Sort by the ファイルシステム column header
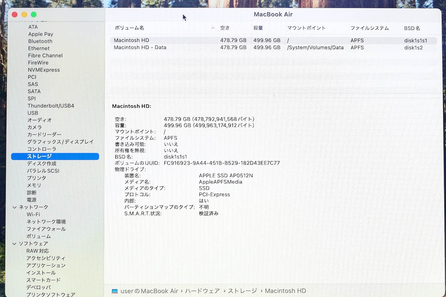The width and height of the screenshot is (446, 297). [369, 28]
